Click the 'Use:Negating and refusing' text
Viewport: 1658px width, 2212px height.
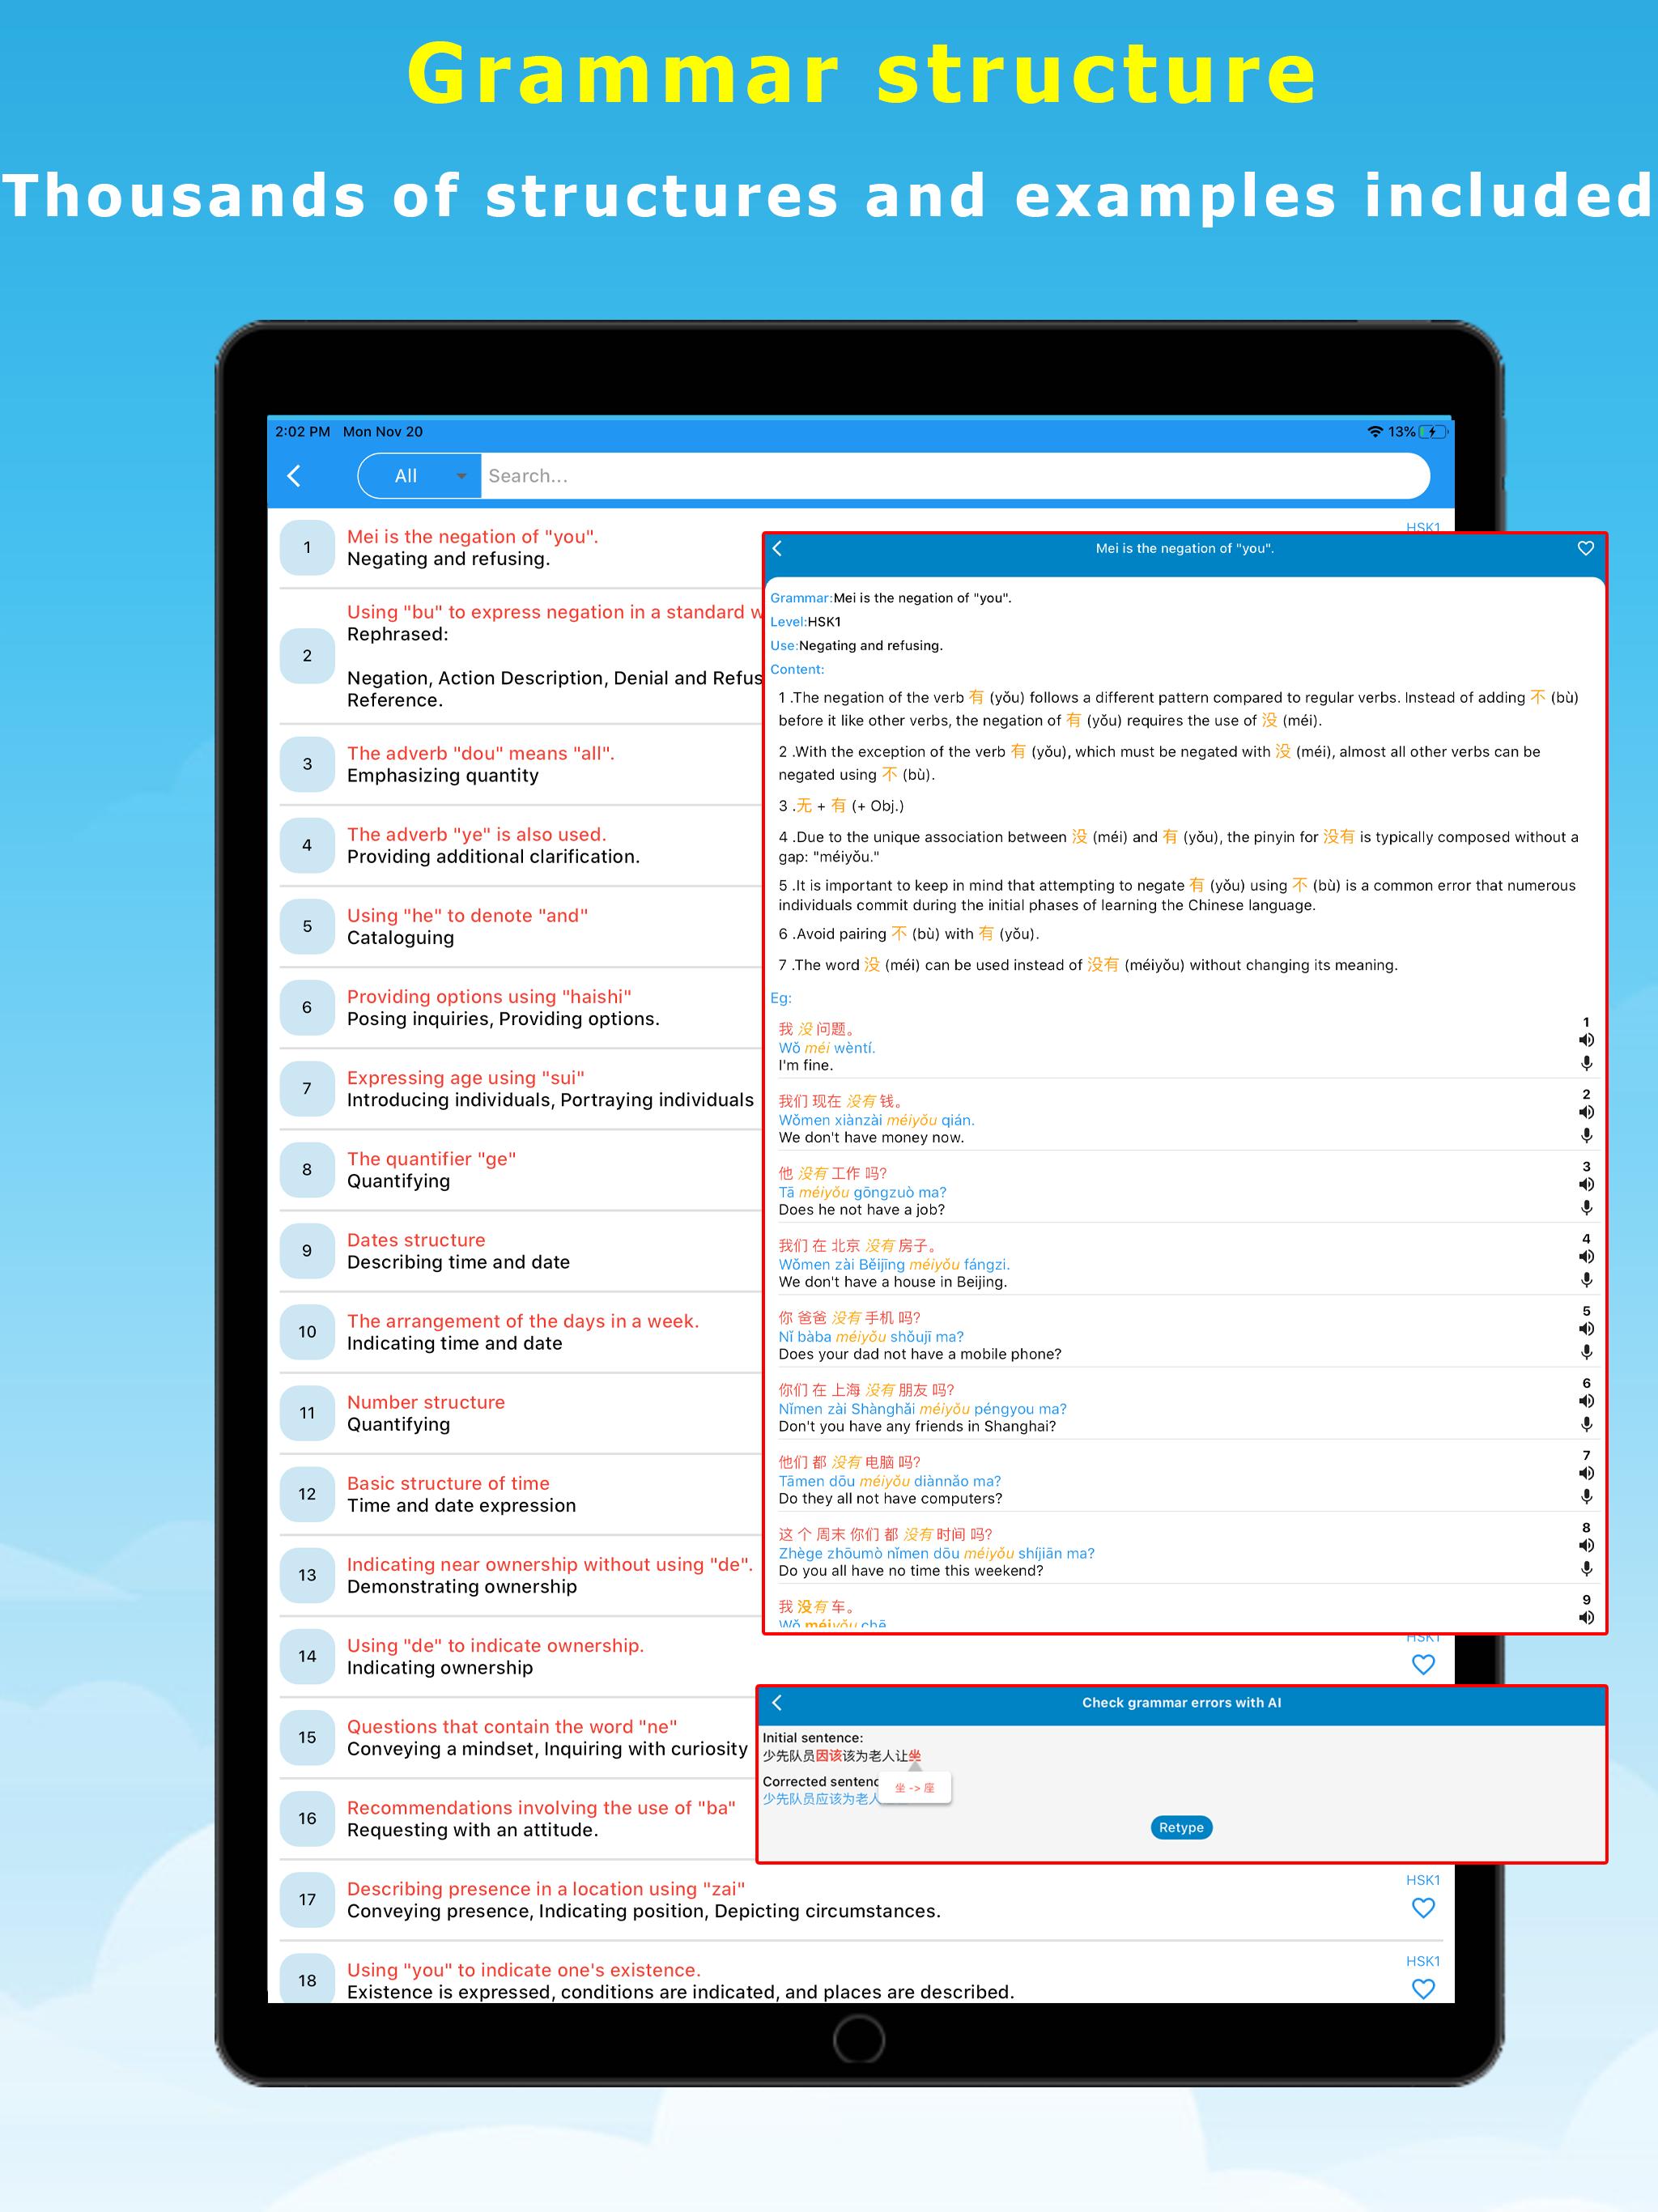pos(856,645)
